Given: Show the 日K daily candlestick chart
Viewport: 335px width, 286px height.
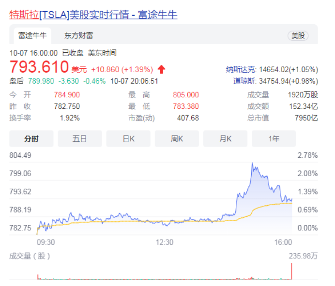Looking at the screenshot, I should click(x=128, y=139).
